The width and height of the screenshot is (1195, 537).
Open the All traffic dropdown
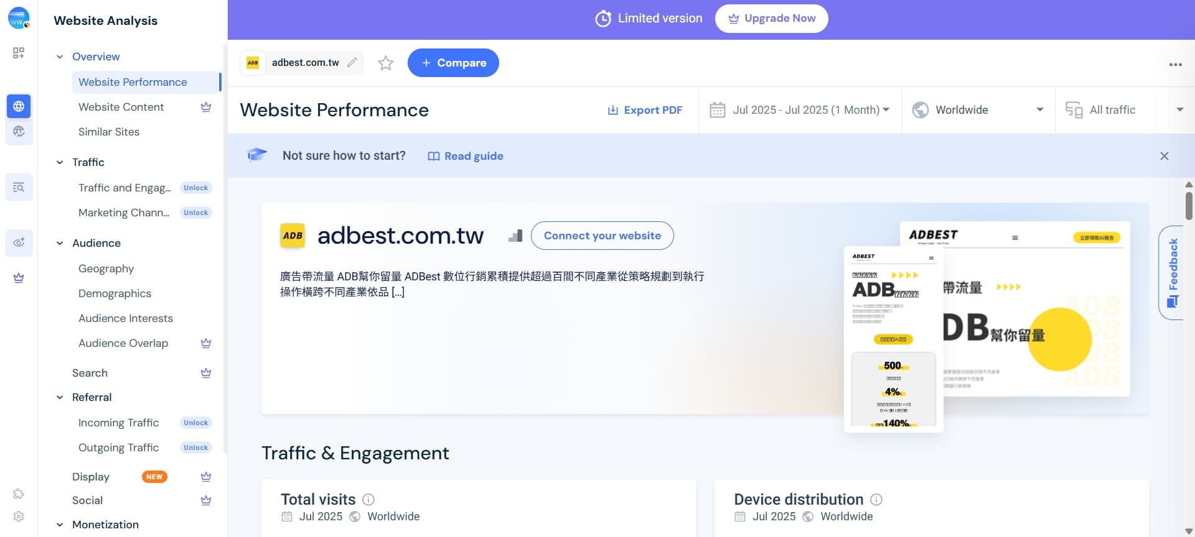pos(1125,110)
